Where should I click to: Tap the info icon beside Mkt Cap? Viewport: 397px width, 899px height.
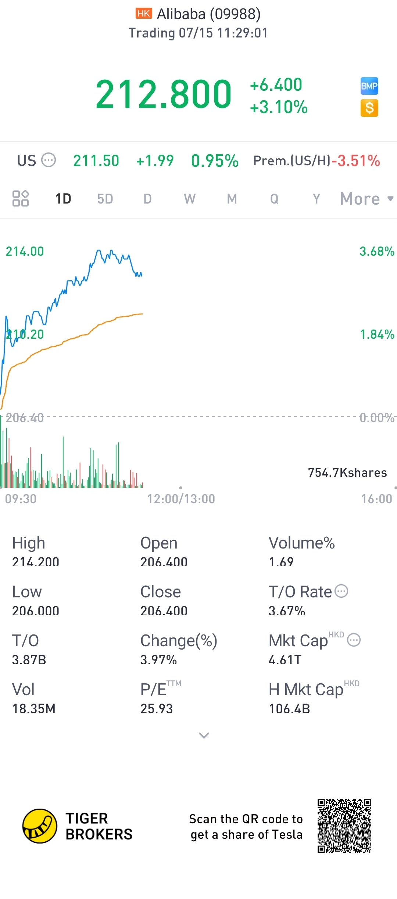[354, 640]
